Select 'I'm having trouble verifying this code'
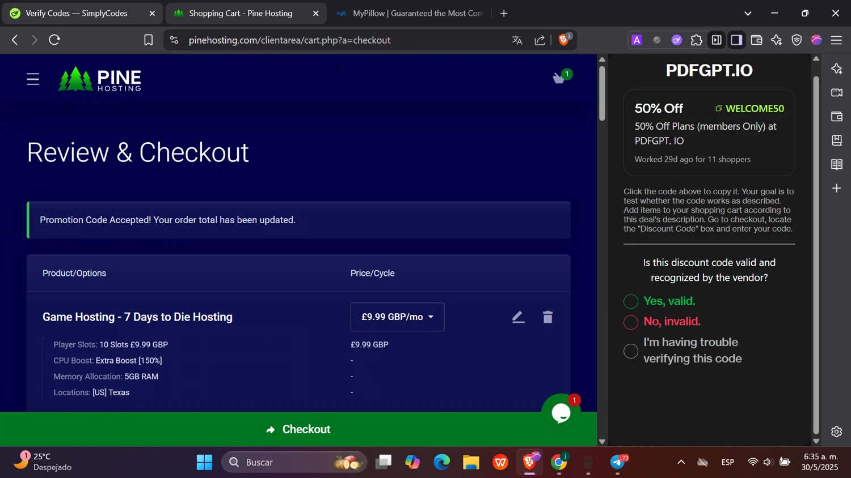This screenshot has height=478, width=851. click(x=631, y=351)
